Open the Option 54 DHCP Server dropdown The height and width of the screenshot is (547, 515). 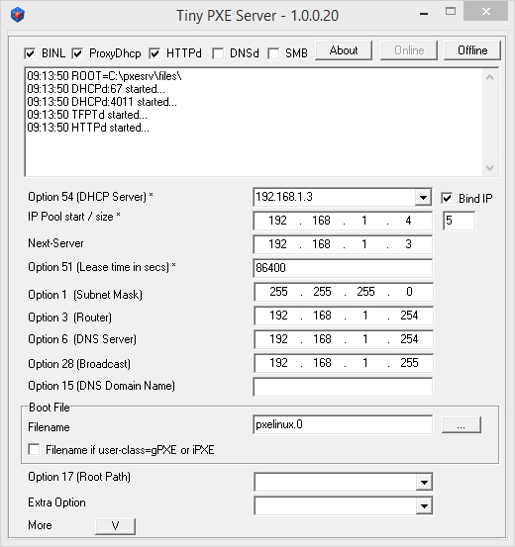pyautogui.click(x=423, y=198)
